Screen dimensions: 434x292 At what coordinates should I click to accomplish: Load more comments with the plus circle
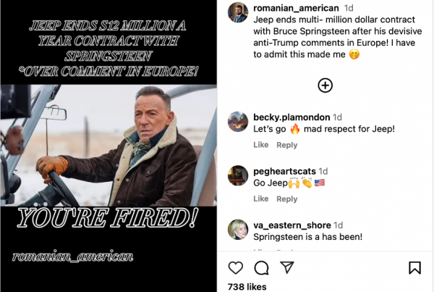(x=325, y=85)
